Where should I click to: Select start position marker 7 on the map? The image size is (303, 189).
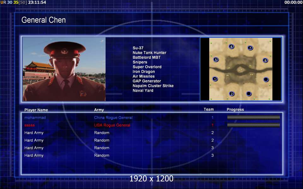coord(250,48)
